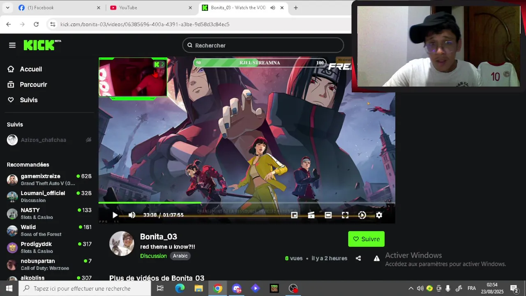This screenshot has width=526, height=296.
Task: Click the address bar URL
Action: click(145, 24)
